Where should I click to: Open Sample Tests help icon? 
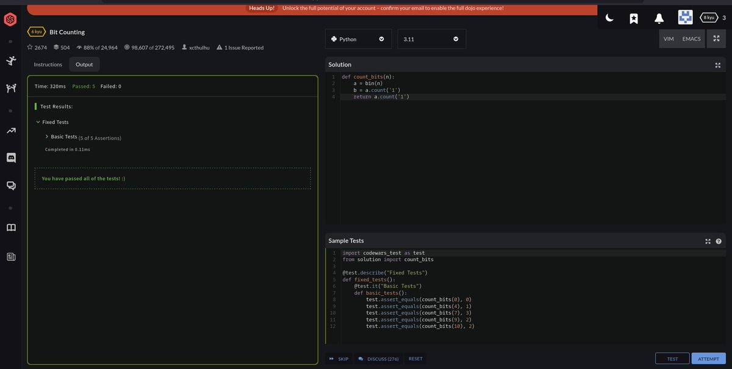(719, 241)
